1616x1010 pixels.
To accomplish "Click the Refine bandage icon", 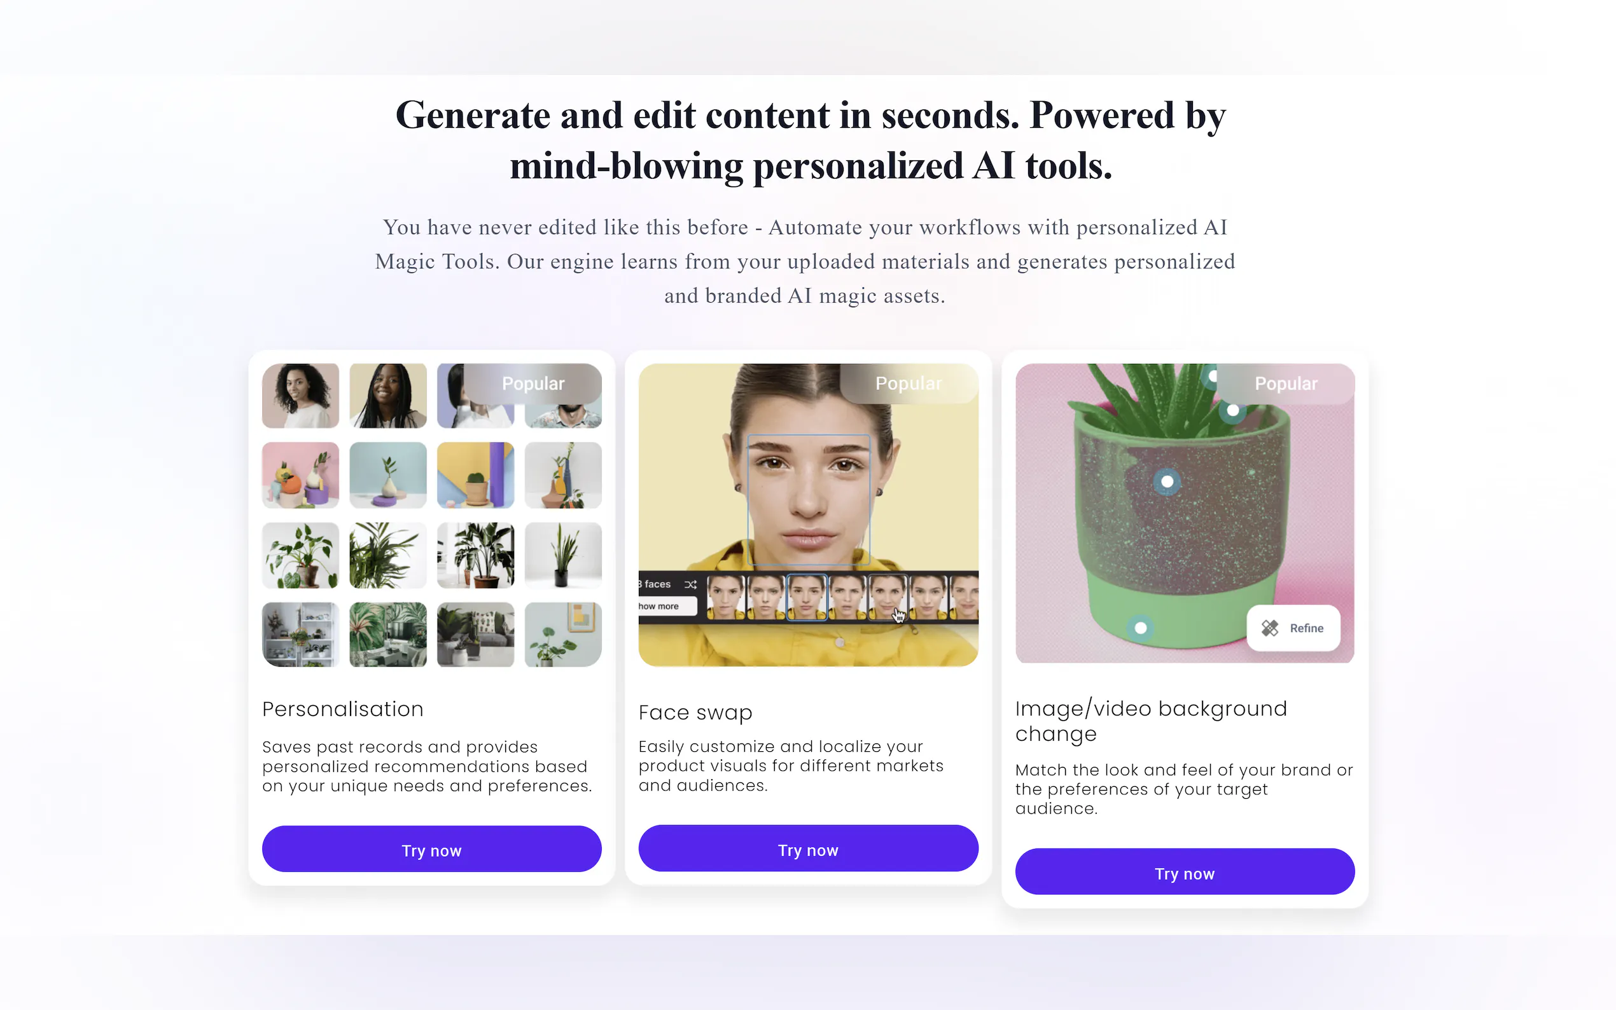I will [x=1269, y=628].
